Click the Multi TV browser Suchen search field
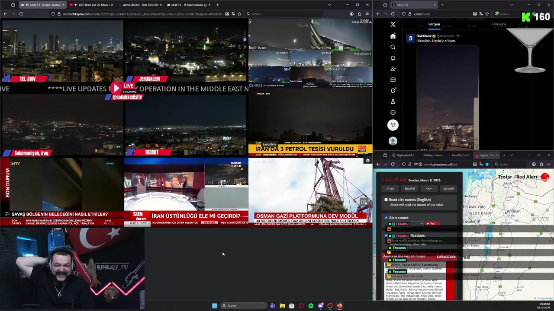554x311 pixels. 283,14
